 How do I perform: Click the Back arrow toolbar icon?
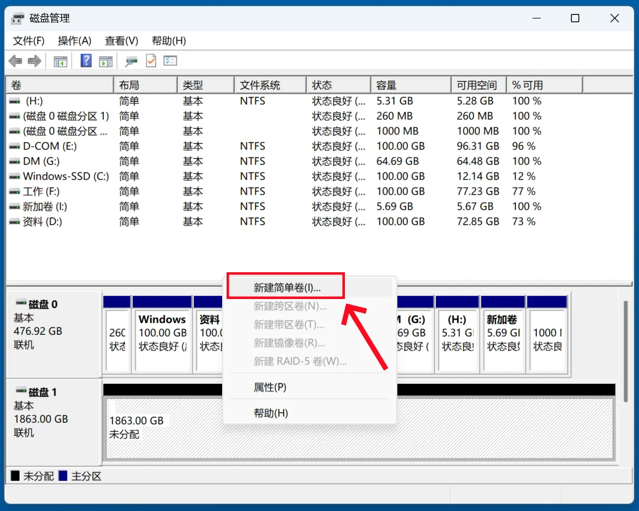coord(16,61)
